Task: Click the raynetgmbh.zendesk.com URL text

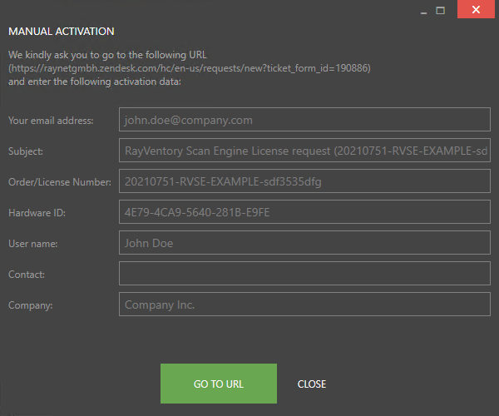Action: (190, 68)
